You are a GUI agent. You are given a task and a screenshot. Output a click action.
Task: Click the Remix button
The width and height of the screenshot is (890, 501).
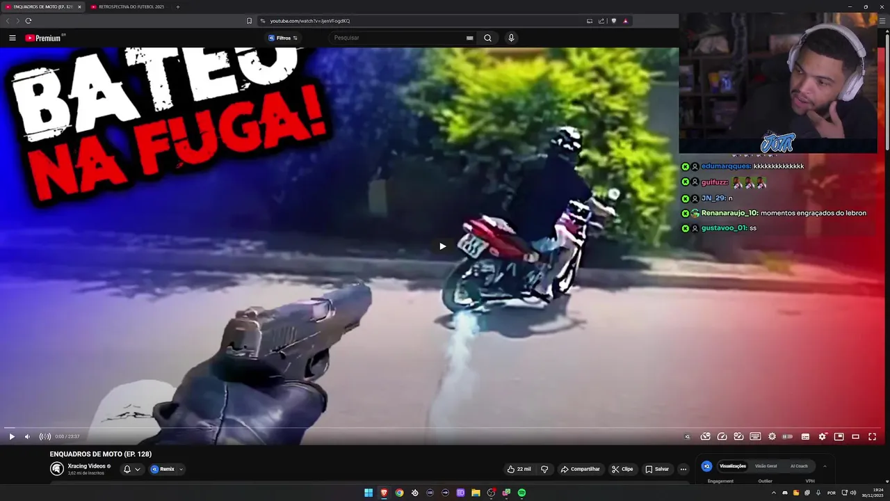(163, 470)
